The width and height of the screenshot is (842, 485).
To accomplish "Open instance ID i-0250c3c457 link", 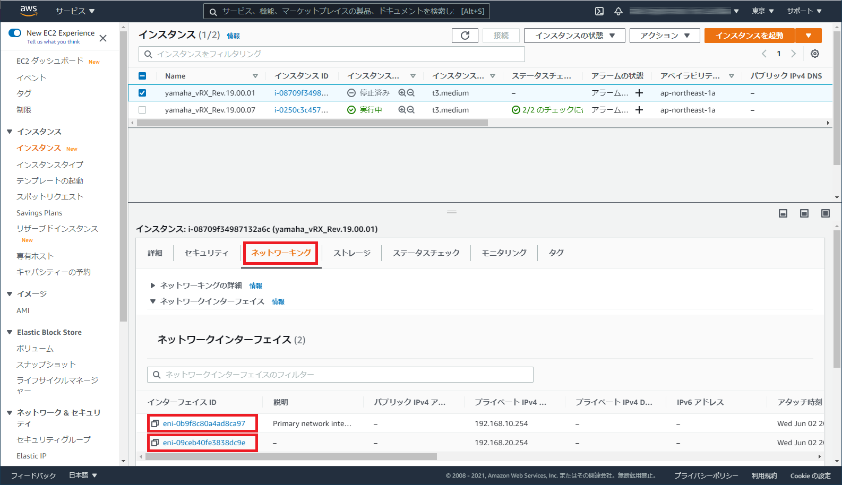I will 301,110.
